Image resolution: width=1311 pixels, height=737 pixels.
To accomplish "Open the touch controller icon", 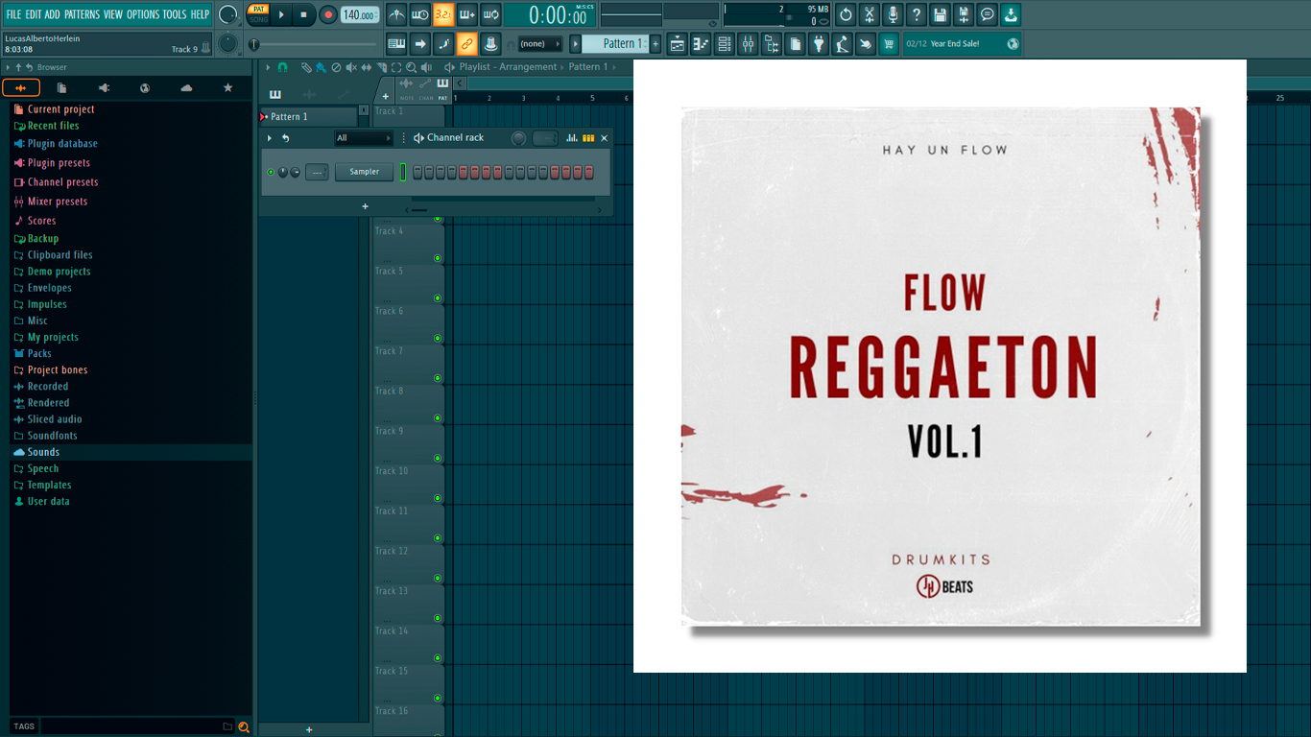I will tap(866, 43).
